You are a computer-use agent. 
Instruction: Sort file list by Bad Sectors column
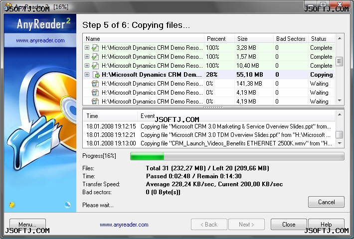coord(291,39)
